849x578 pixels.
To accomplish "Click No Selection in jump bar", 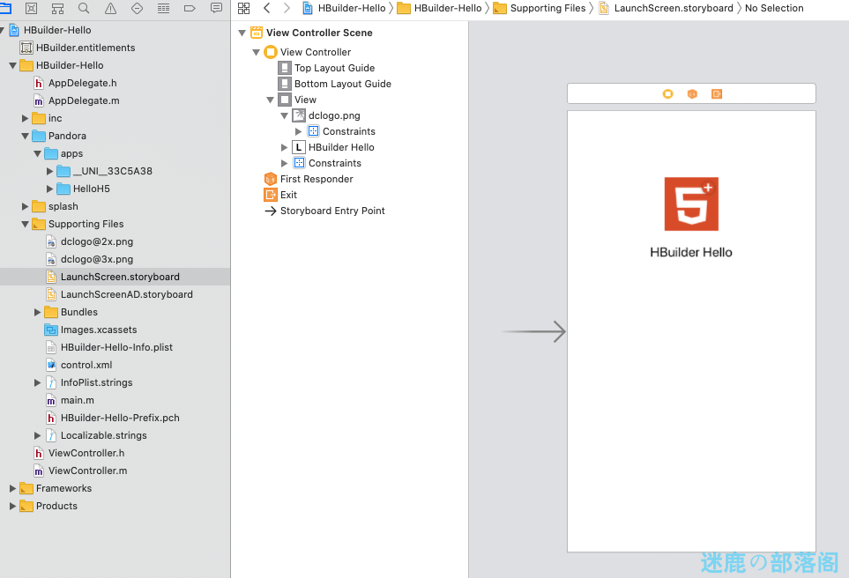I will coord(774,8).
